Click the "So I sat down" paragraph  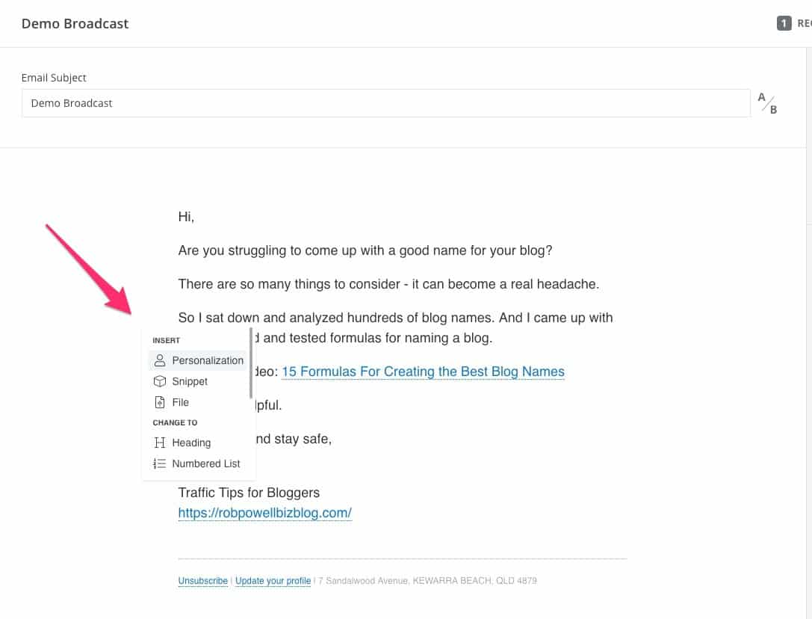[x=395, y=318]
